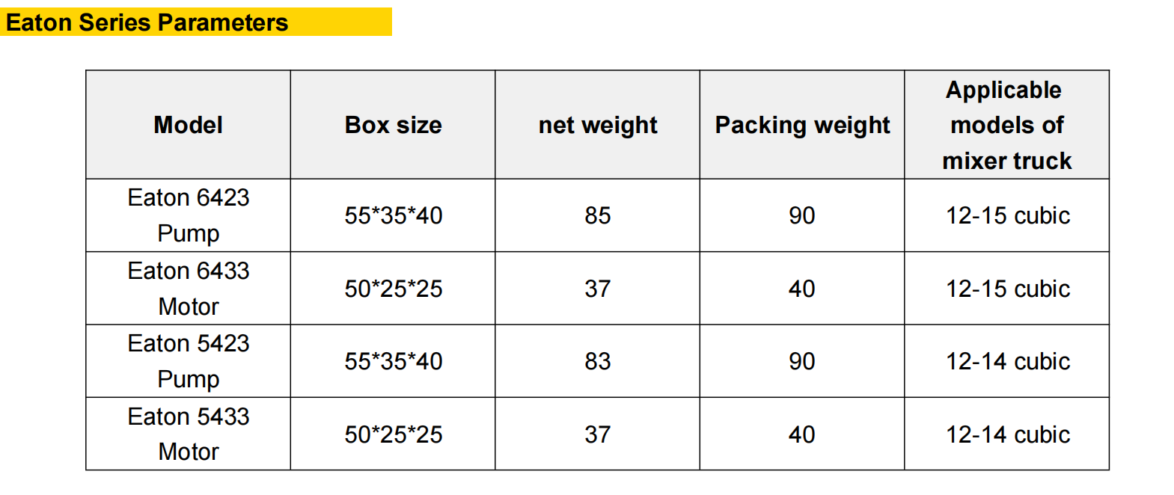Screen dimensions: 1174x495
Task: Click net weight value 83
Action: [597, 361]
